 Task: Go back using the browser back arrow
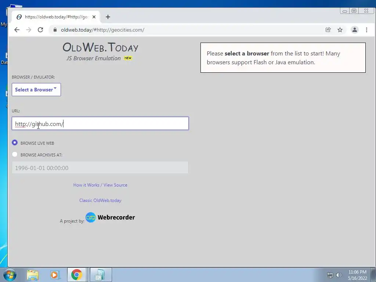(x=17, y=30)
